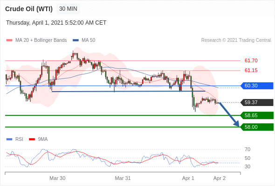
Task: Click the pink MA 20 legend swatch
Action: click(x=9, y=40)
